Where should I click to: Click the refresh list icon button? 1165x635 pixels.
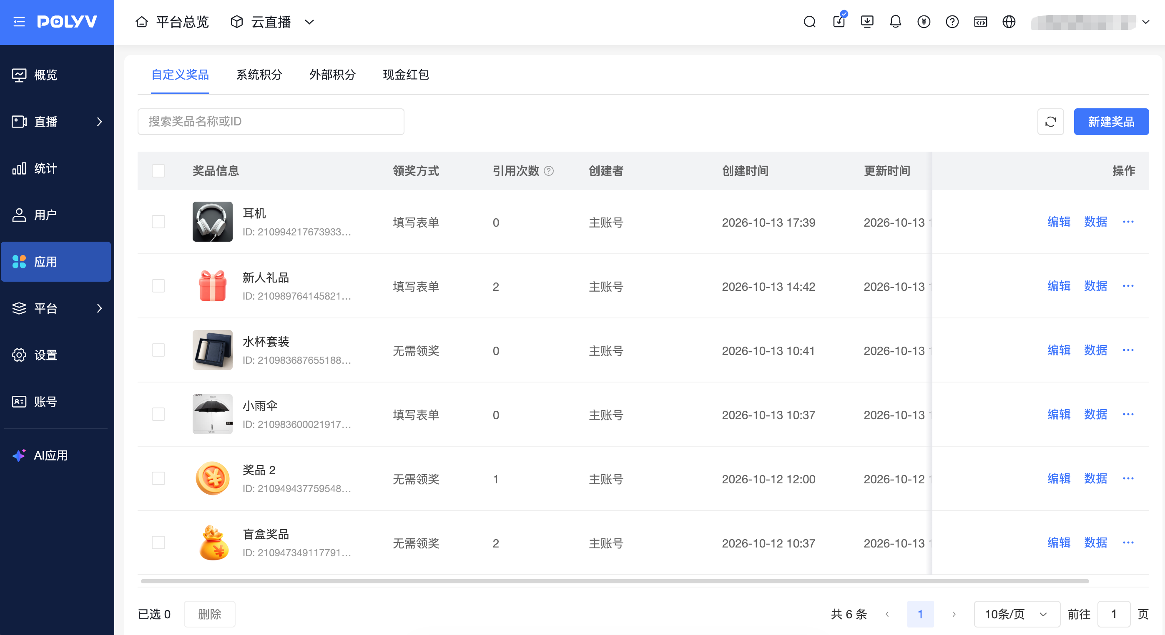(x=1050, y=122)
